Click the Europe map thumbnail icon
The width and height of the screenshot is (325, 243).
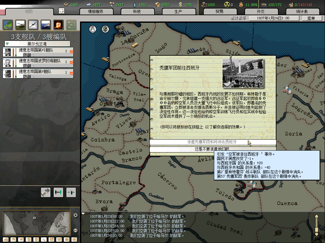[8, 24]
